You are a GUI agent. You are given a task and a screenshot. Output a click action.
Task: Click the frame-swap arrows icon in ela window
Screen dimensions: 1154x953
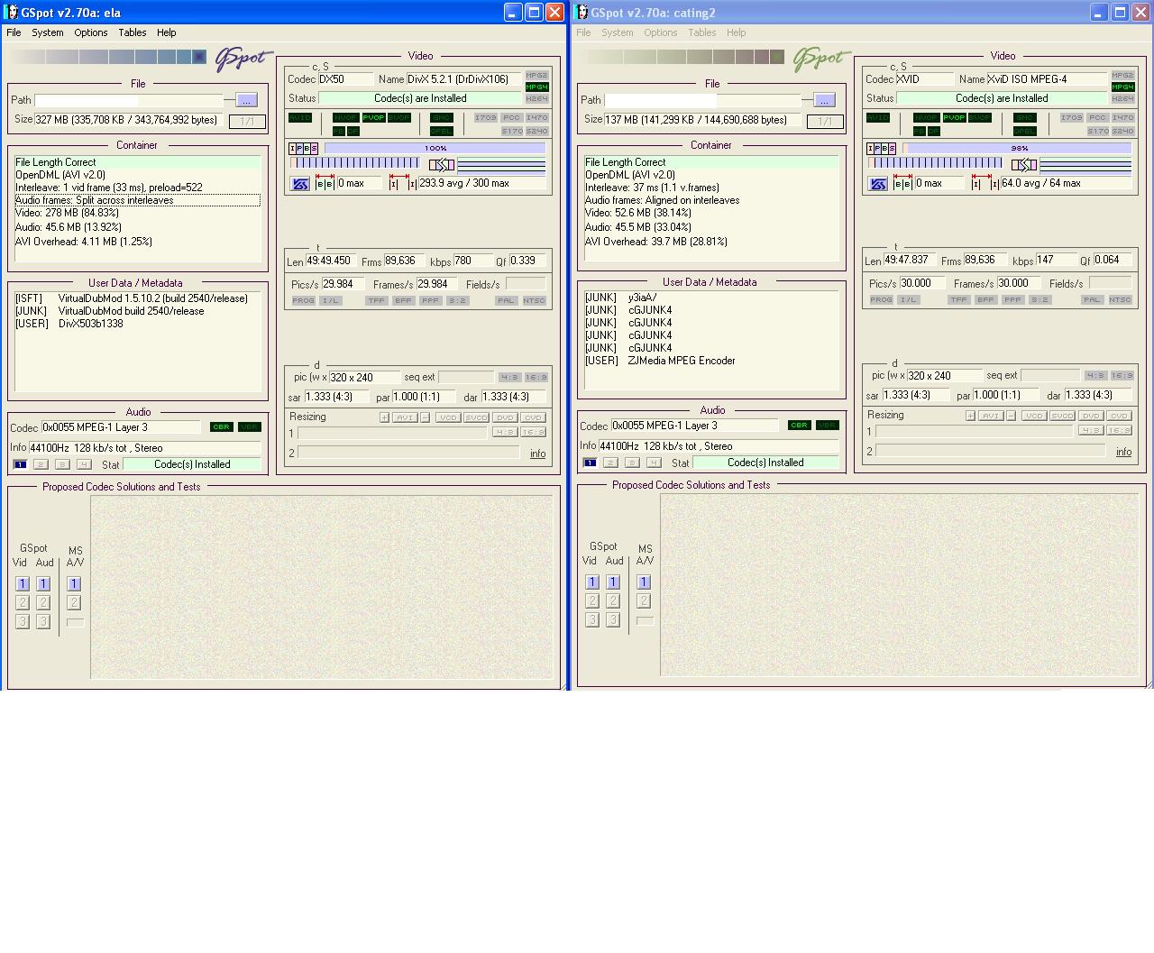442,164
